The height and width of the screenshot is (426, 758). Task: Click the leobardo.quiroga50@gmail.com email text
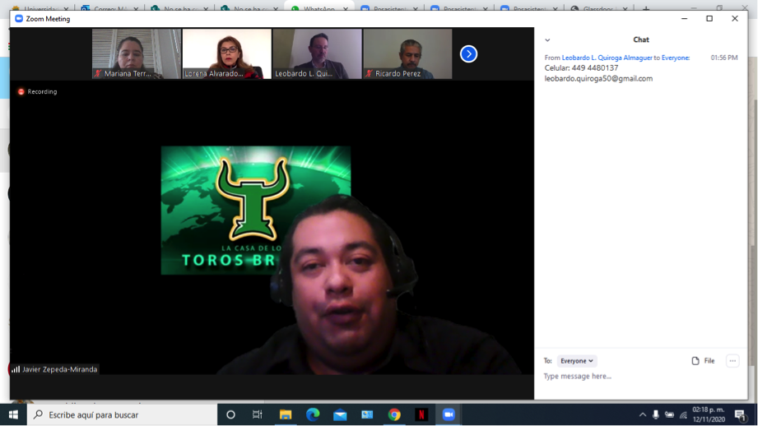click(x=598, y=79)
